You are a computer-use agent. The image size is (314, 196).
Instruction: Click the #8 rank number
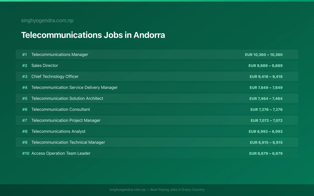point(25,131)
